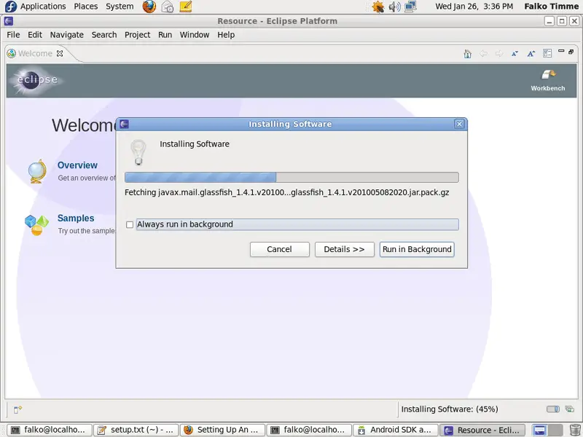Switch to setup.txt taskbar window

(136, 430)
